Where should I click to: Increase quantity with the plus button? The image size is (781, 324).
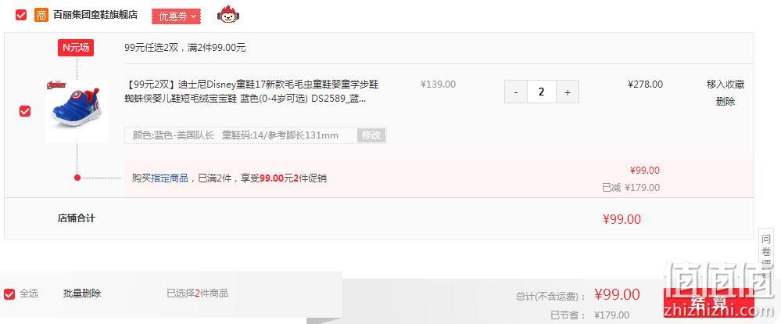pyautogui.click(x=568, y=92)
